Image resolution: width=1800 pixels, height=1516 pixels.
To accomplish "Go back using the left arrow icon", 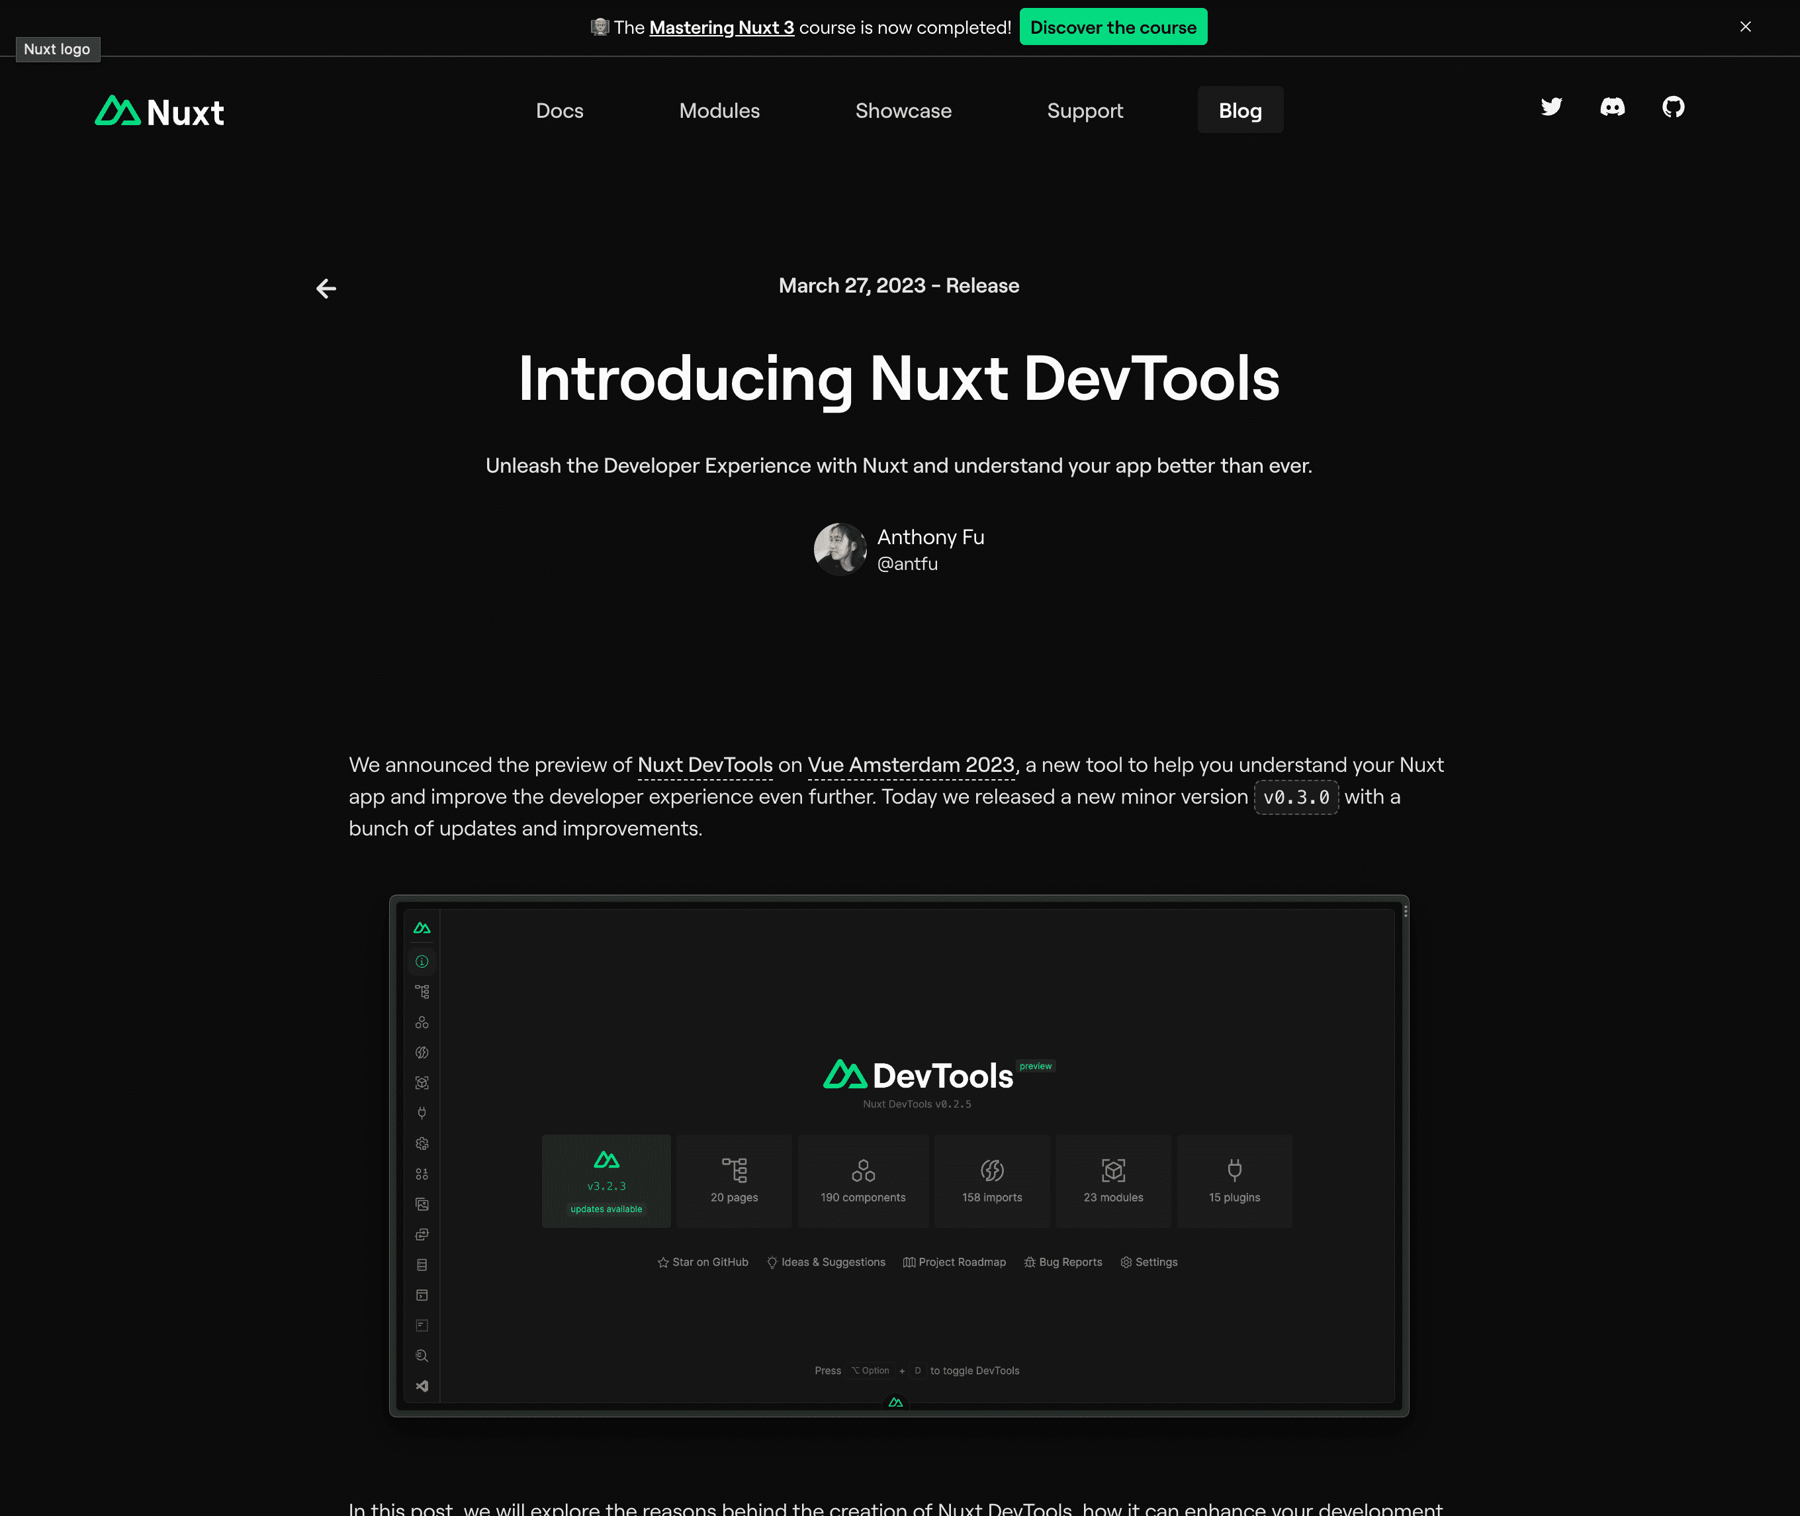I will click(x=326, y=289).
